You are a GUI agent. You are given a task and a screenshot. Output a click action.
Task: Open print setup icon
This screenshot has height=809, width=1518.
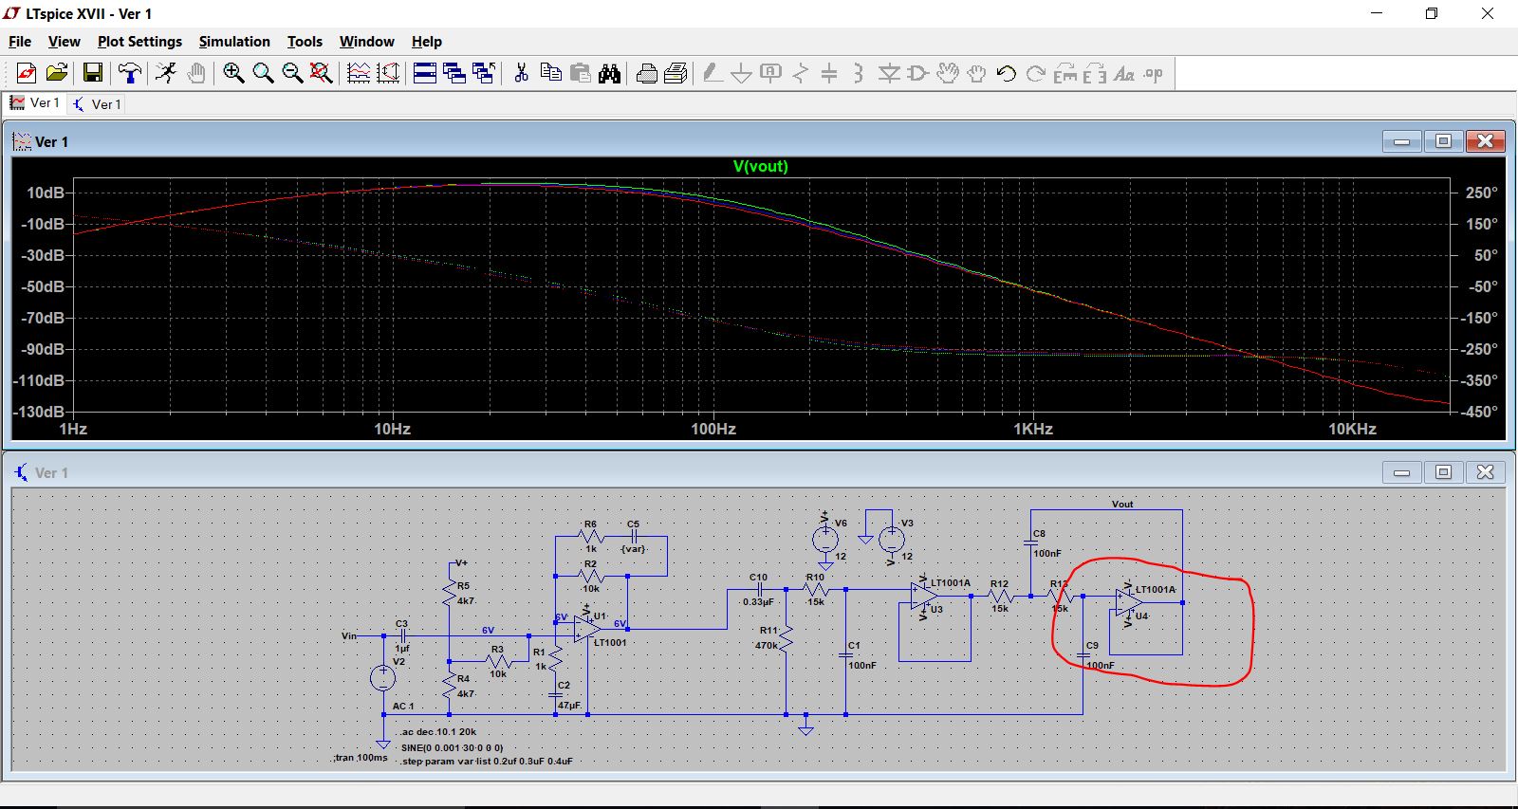(x=676, y=73)
